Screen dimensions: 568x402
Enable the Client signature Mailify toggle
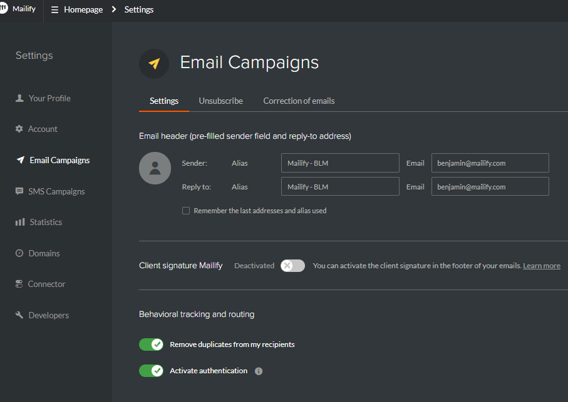tap(292, 266)
